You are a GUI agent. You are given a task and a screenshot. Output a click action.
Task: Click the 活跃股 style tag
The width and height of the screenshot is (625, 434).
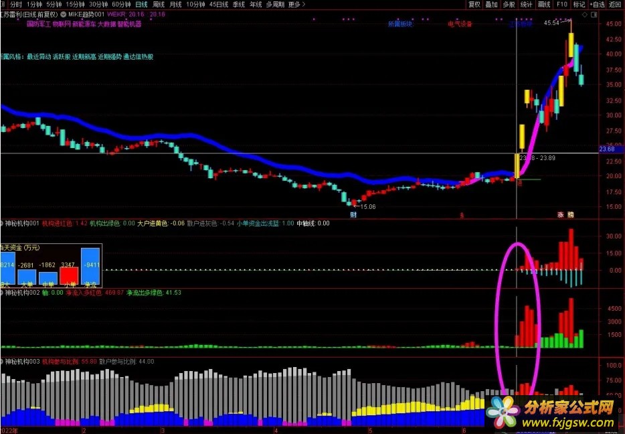(x=62, y=57)
